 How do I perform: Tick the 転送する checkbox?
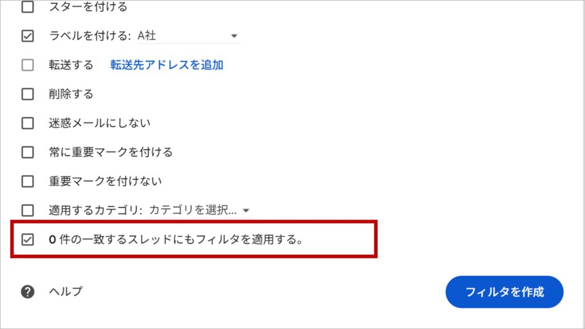pos(27,65)
